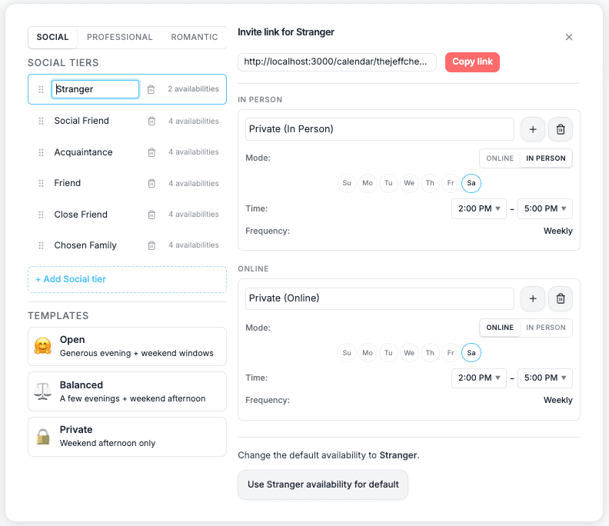Click trash icon beside Friend tier
The width and height of the screenshot is (609, 526).
pyautogui.click(x=151, y=183)
